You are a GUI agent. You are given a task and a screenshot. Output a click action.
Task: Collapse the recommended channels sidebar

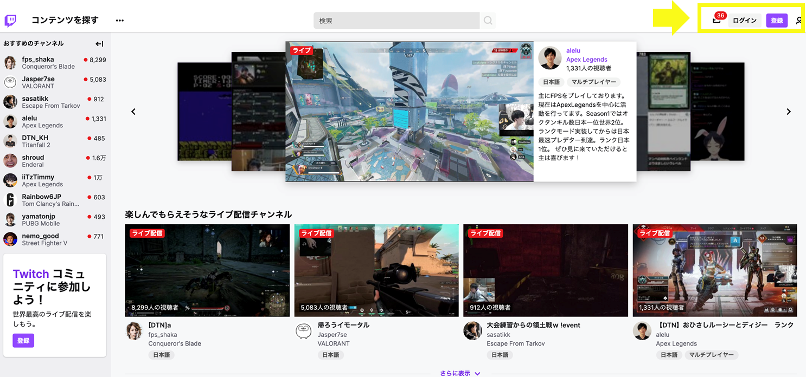pos(99,44)
